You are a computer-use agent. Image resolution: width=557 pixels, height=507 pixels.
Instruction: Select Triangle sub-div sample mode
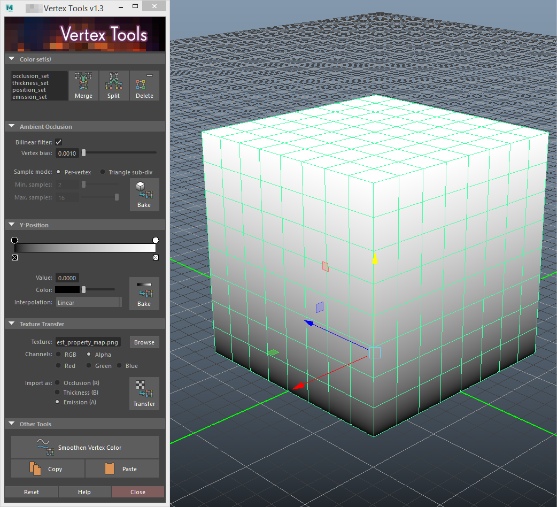coord(103,172)
